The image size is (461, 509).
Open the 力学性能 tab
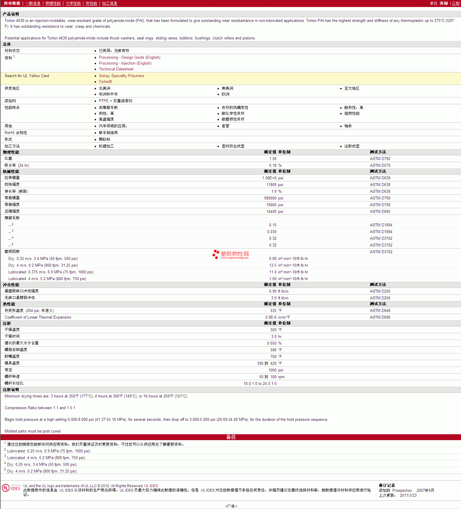coord(73,4)
